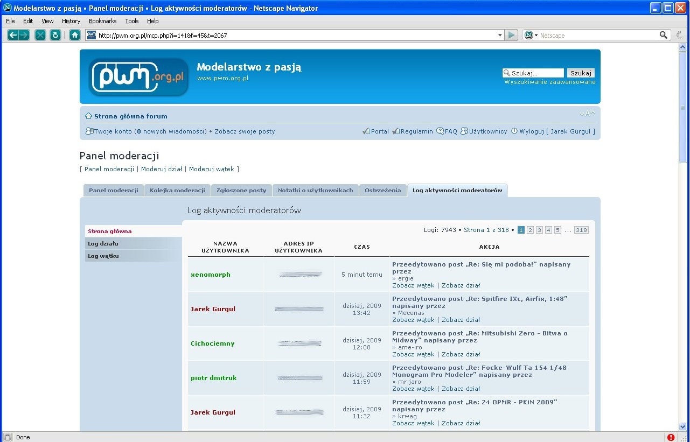Screen dimensions: 690x442
Task: Expand the search engine selector dropdown
Action: 531,36
